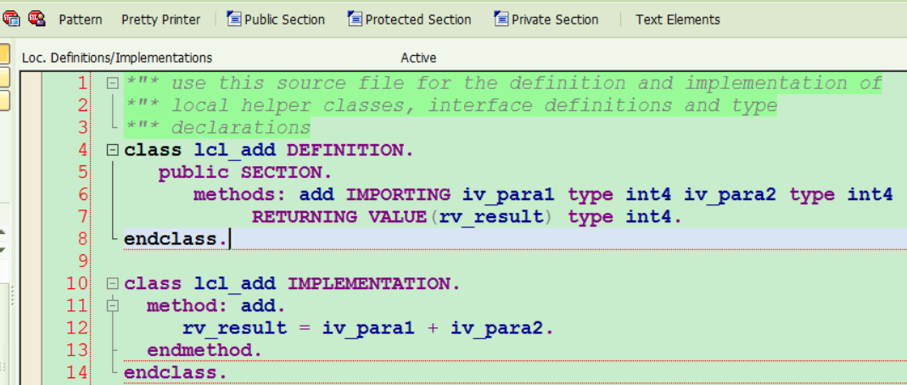Click the external breakpoint icon with person
This screenshot has height=385, width=907.
point(36,19)
